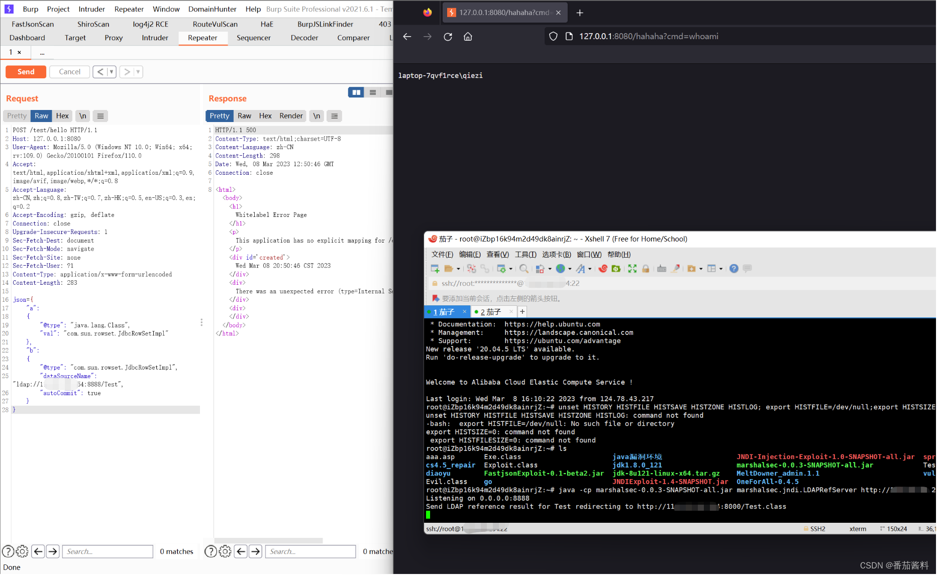
Task: Open the Burp Decoder tab
Action: point(304,38)
